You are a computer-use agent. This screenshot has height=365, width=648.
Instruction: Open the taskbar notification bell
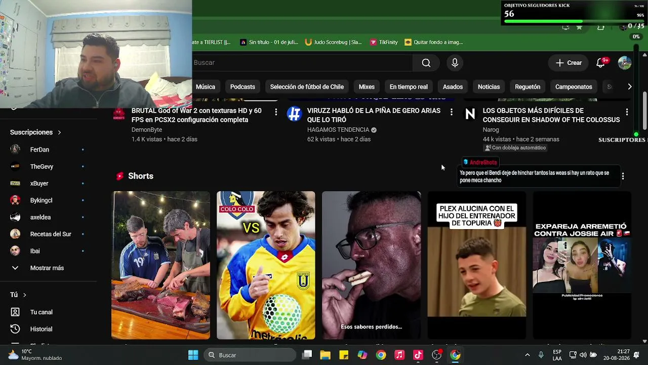(x=636, y=355)
